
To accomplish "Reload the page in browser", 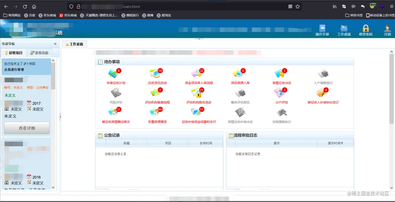I will click(25, 7).
